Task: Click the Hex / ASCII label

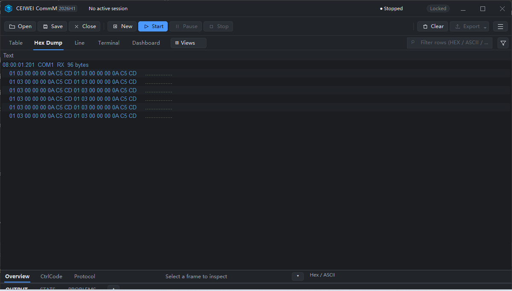Action: click(x=322, y=275)
